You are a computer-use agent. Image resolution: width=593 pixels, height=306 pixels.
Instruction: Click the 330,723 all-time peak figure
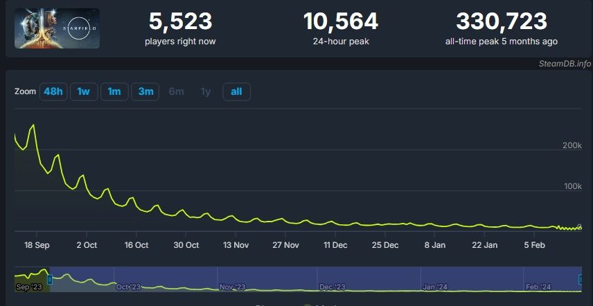click(x=502, y=21)
